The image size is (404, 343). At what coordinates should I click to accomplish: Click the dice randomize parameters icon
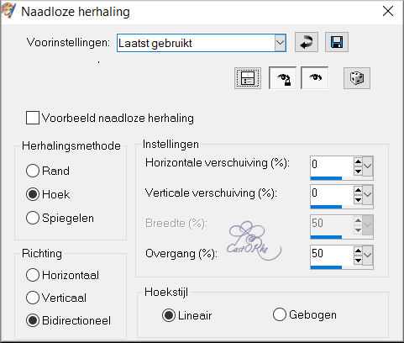(x=357, y=78)
